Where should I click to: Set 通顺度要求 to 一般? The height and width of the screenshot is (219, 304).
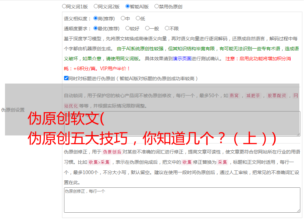[x=147, y=28]
